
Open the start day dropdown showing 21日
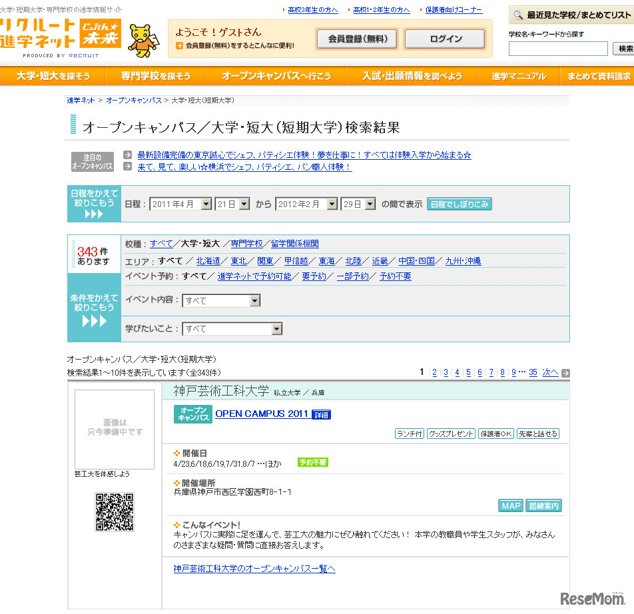[232, 204]
